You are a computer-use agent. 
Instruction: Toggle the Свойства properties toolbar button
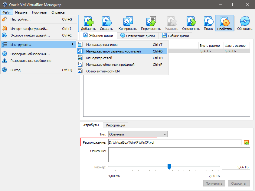click(x=224, y=23)
